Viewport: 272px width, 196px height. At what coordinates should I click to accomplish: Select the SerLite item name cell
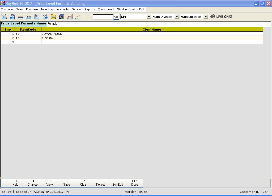coord(152,38)
